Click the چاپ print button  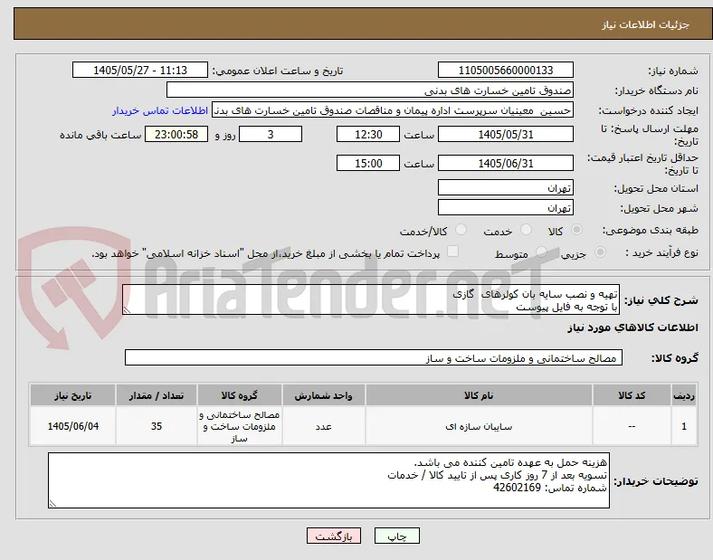pyautogui.click(x=397, y=536)
